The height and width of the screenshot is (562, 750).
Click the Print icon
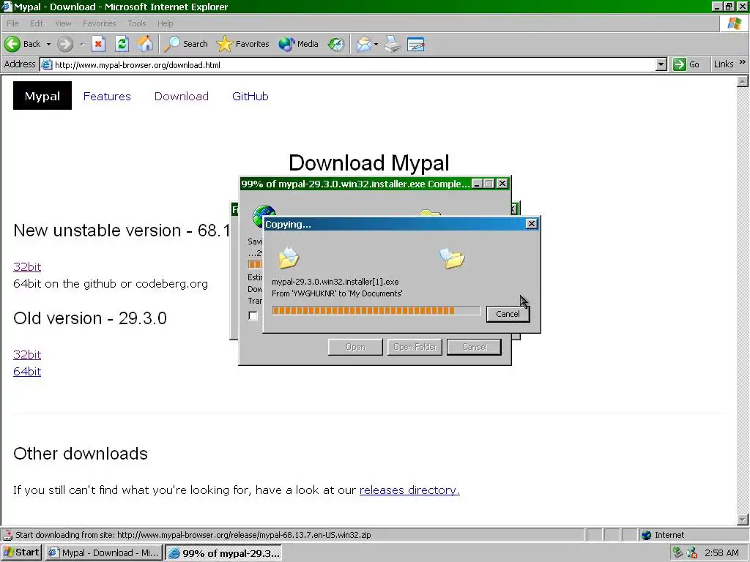(393, 44)
